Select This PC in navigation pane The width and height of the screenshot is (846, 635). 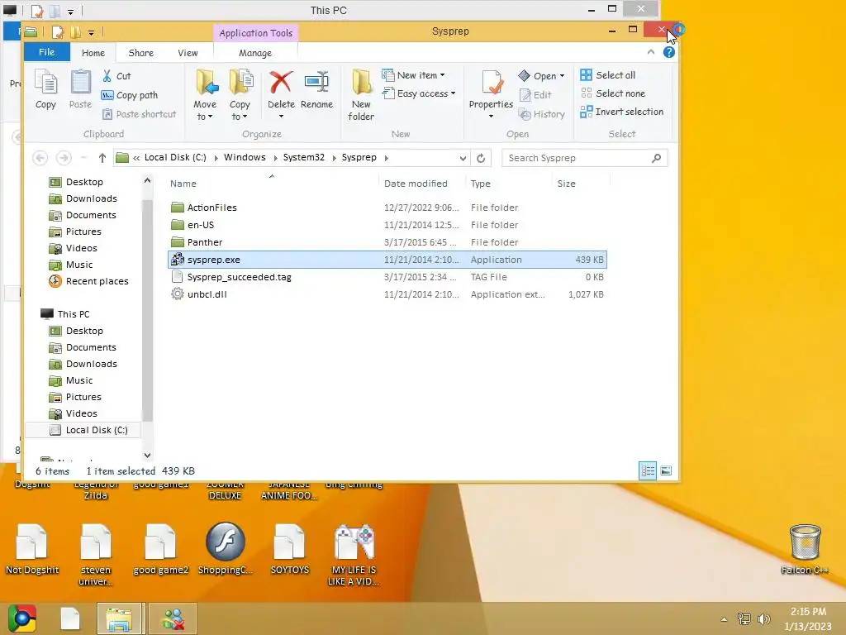pos(65,313)
